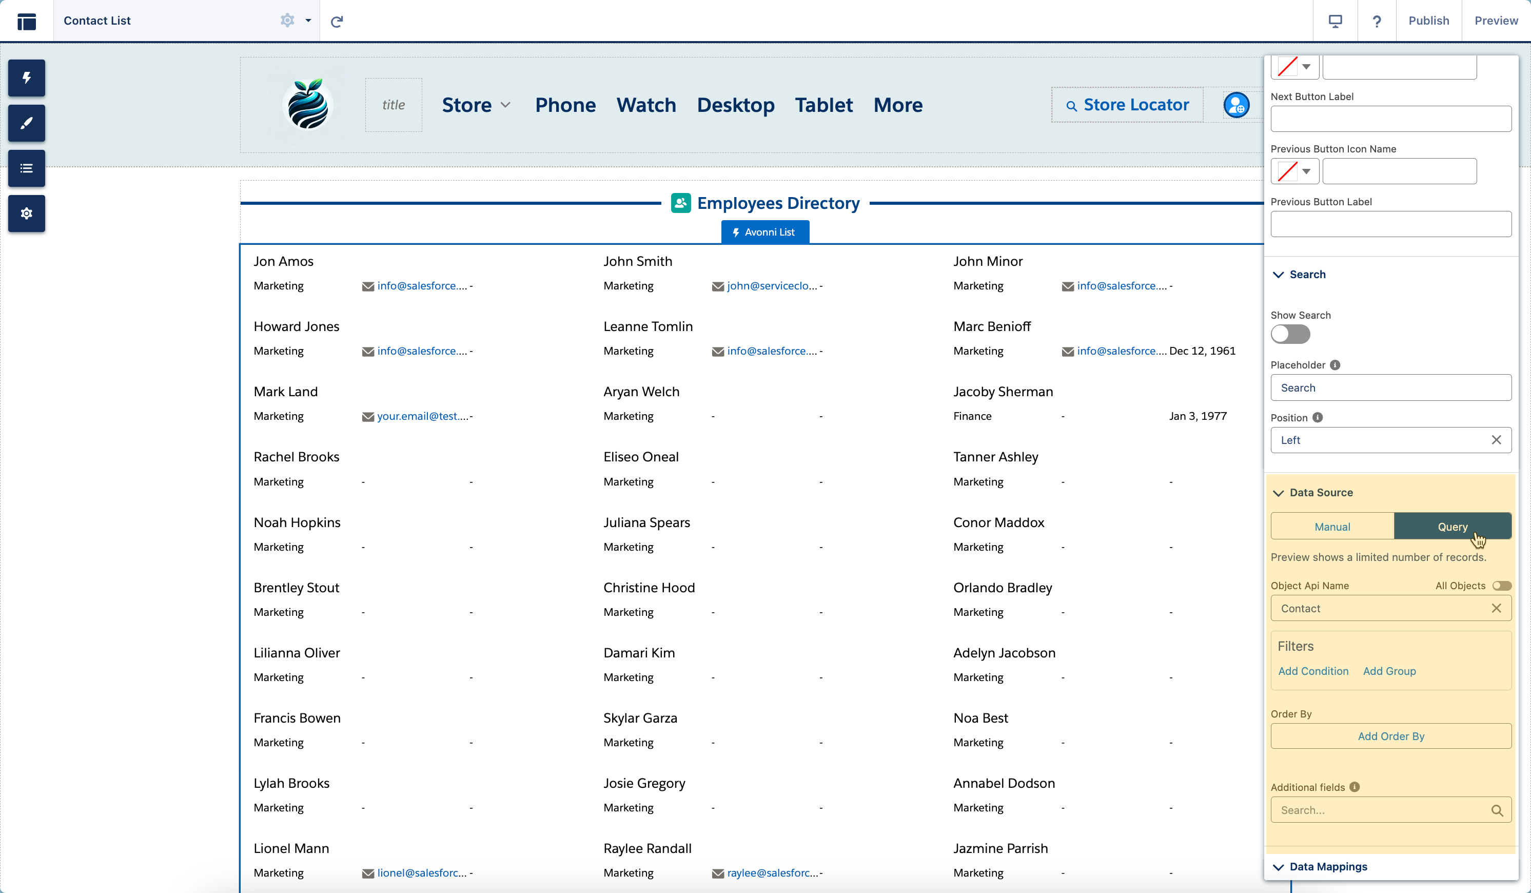Image resolution: width=1531 pixels, height=893 pixels.
Task: Open the help question mark icon
Action: click(1377, 21)
